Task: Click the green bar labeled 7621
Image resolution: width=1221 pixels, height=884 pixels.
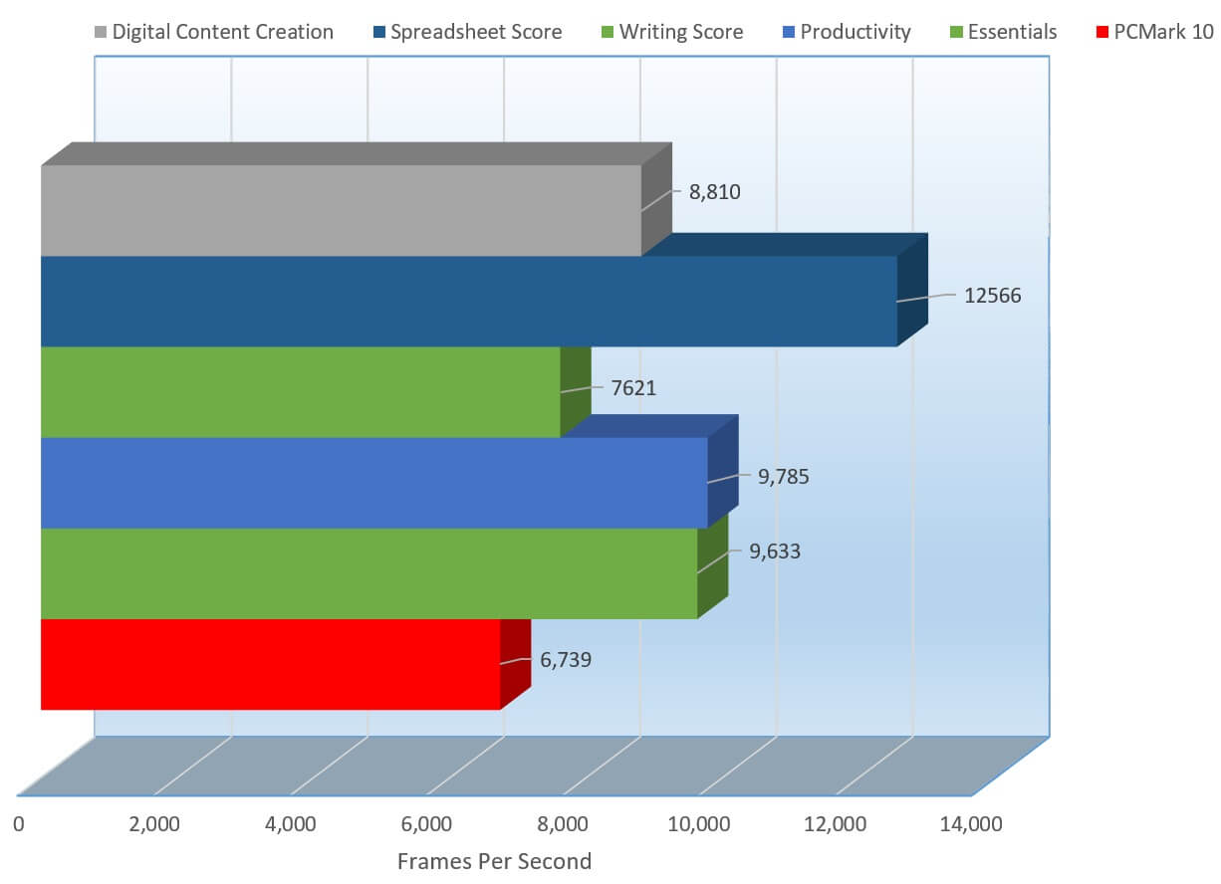Action: (300, 391)
